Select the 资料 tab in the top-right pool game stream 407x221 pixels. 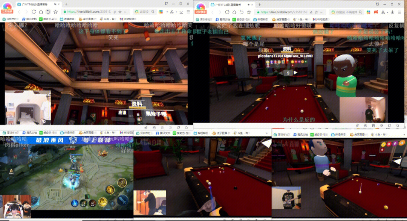(x=287, y=48)
